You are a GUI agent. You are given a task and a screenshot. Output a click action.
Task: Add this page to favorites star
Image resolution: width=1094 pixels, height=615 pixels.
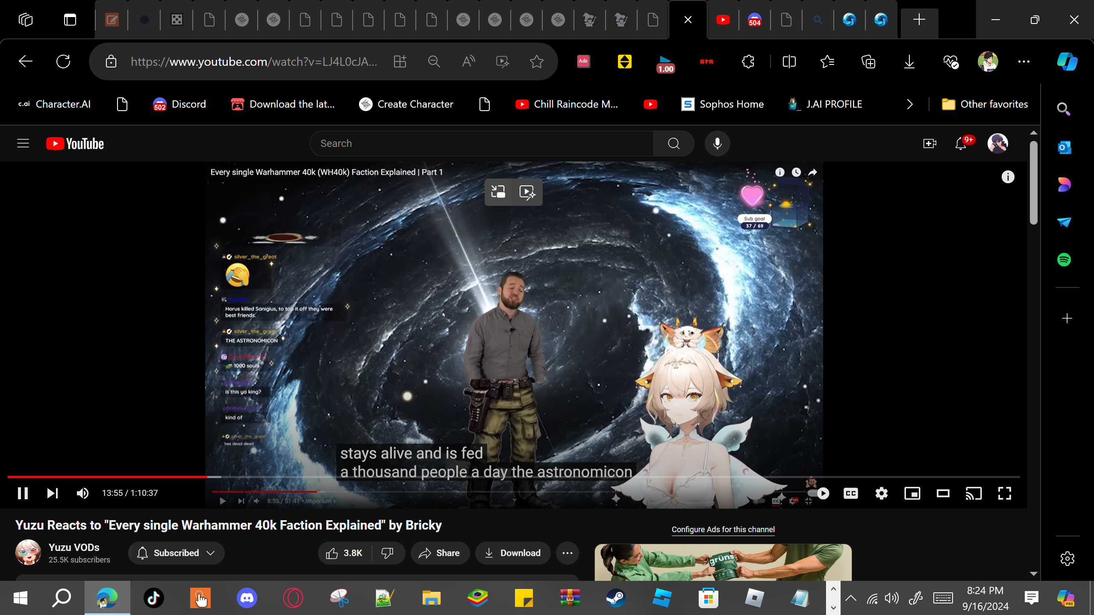pyautogui.click(x=537, y=61)
